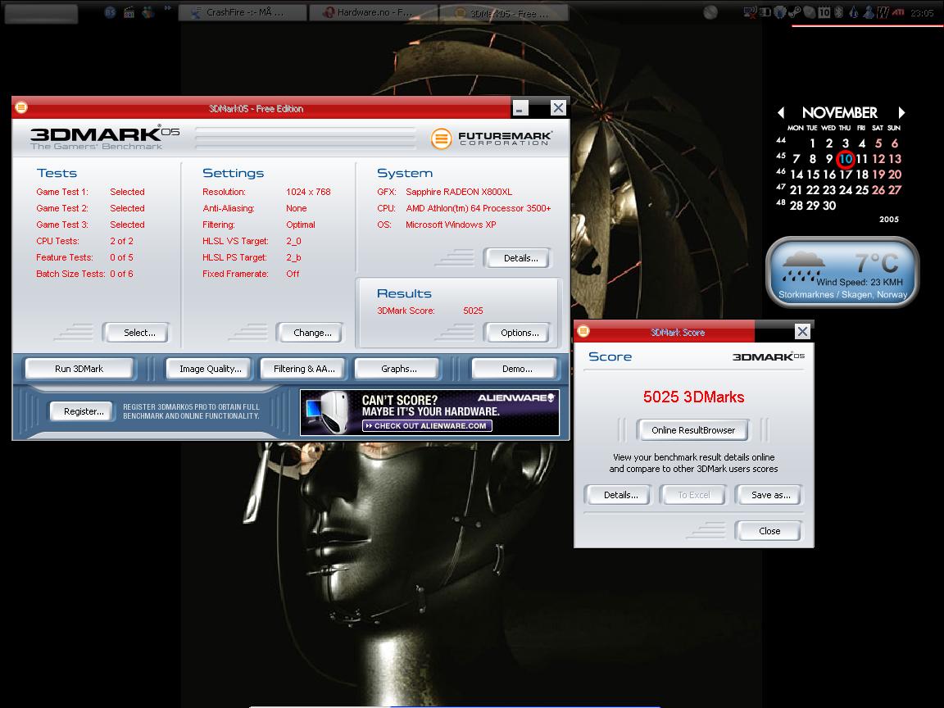Image resolution: width=944 pixels, height=708 pixels.
Task: Click the Register... button
Action: 81,411
